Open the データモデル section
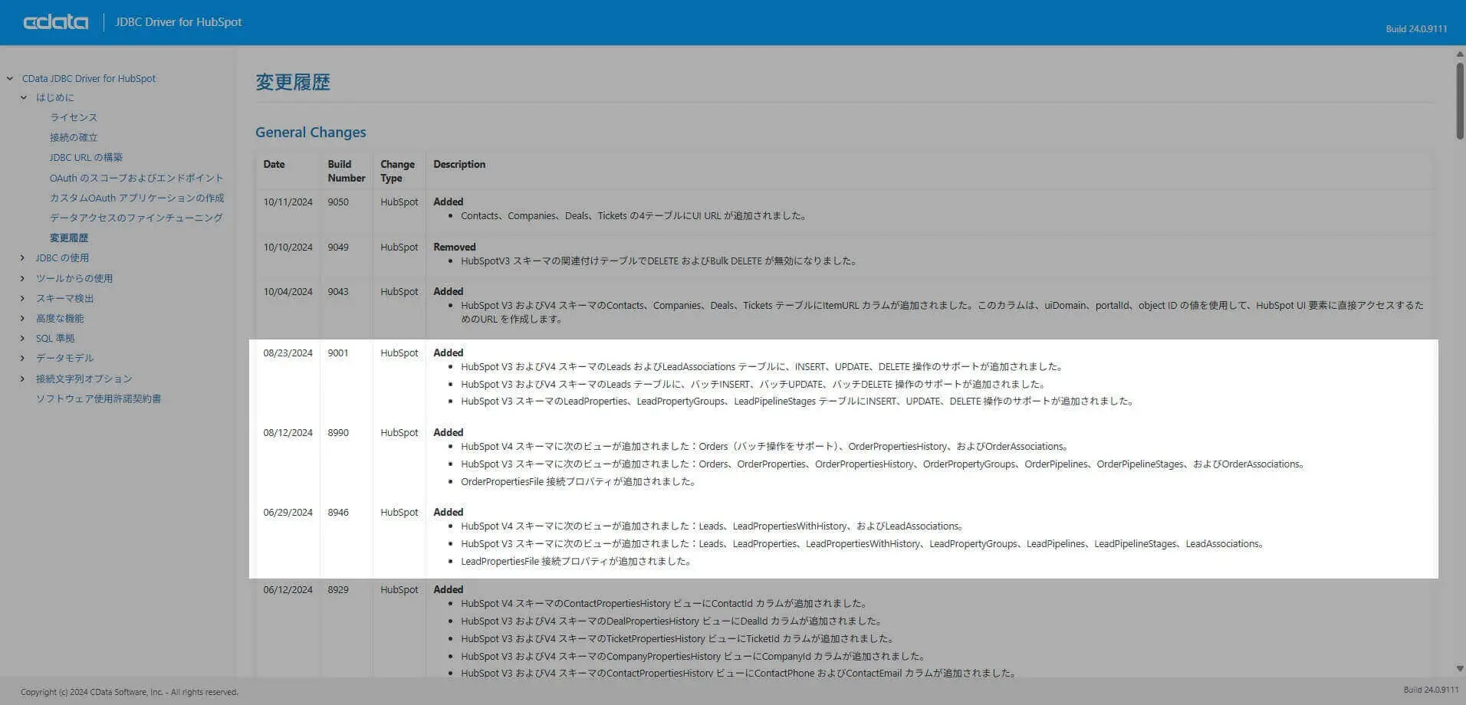This screenshot has height=705, width=1466. click(64, 358)
